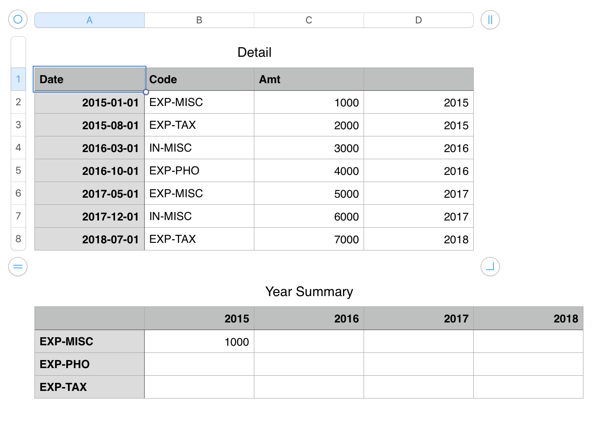Select column C header tab
This screenshot has width=600, height=424.
click(x=309, y=20)
